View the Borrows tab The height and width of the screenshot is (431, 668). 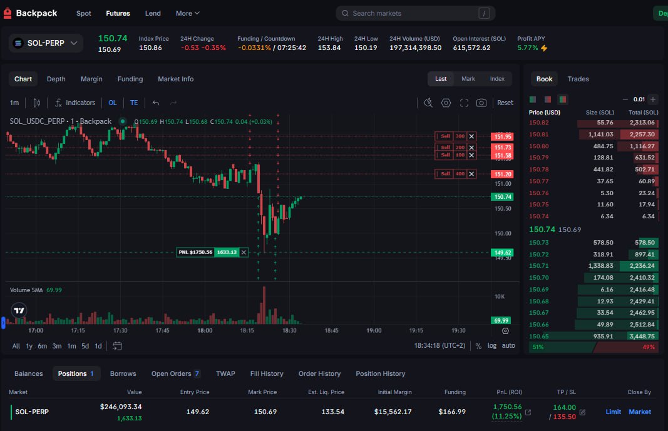[x=123, y=373]
